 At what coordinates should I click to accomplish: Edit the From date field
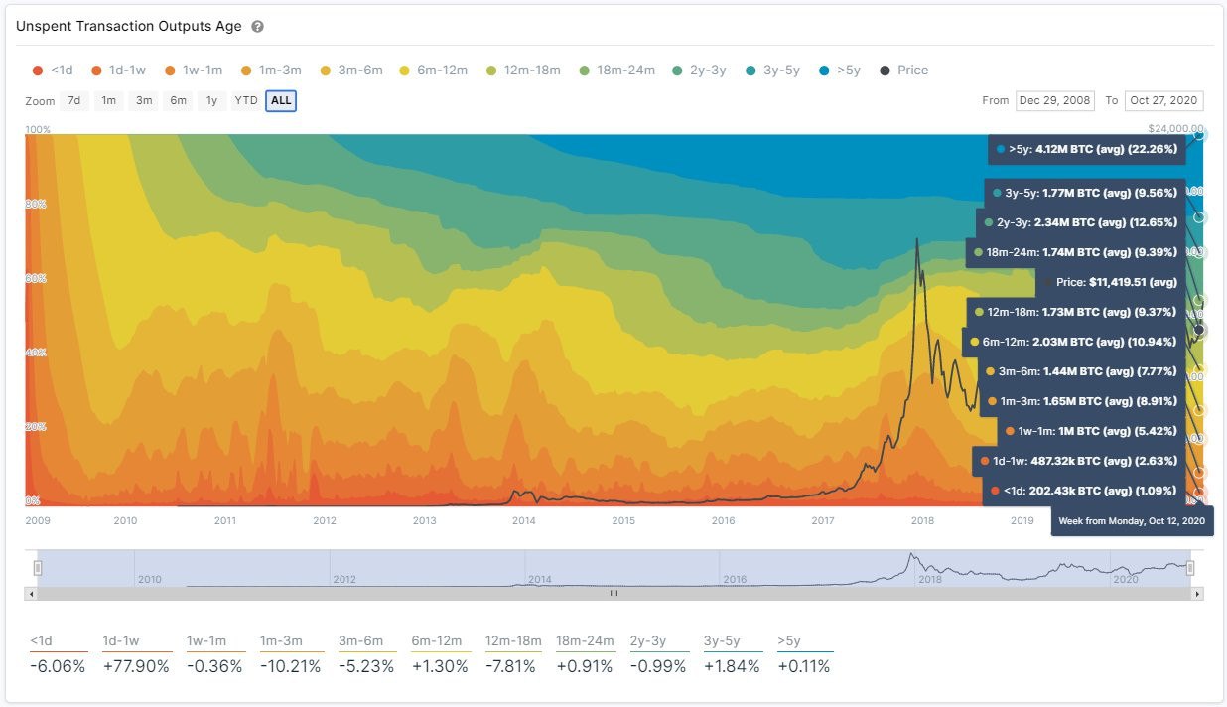(1054, 100)
